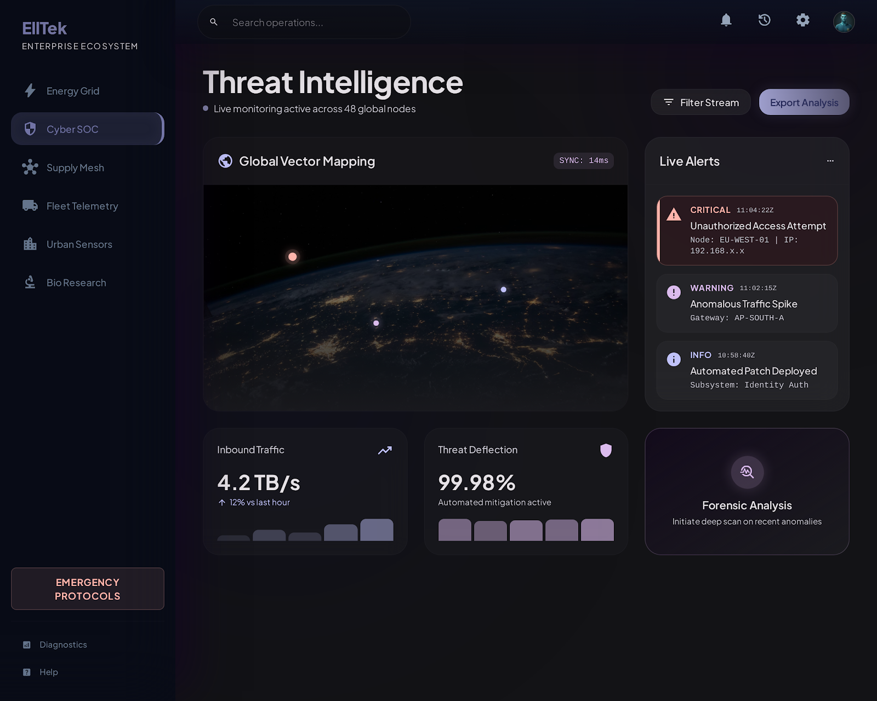Click the tallest Inbound Traffic bar
This screenshot has width=877, height=701.
click(x=377, y=530)
